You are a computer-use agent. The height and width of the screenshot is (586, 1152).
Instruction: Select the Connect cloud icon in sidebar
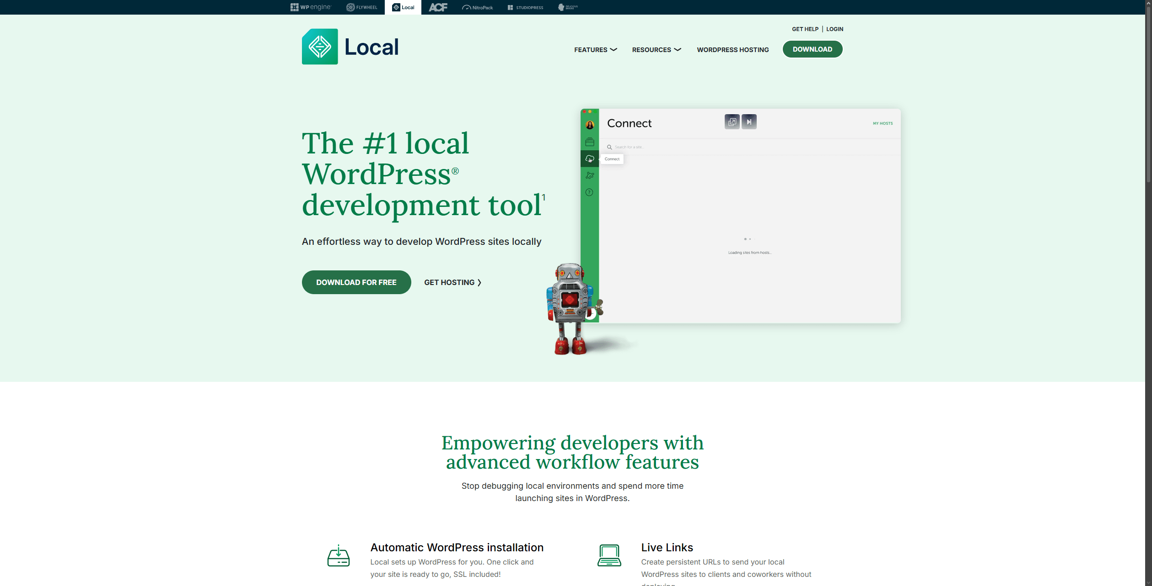point(590,159)
